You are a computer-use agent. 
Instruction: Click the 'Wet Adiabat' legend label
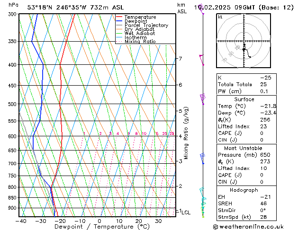point(140,33)
